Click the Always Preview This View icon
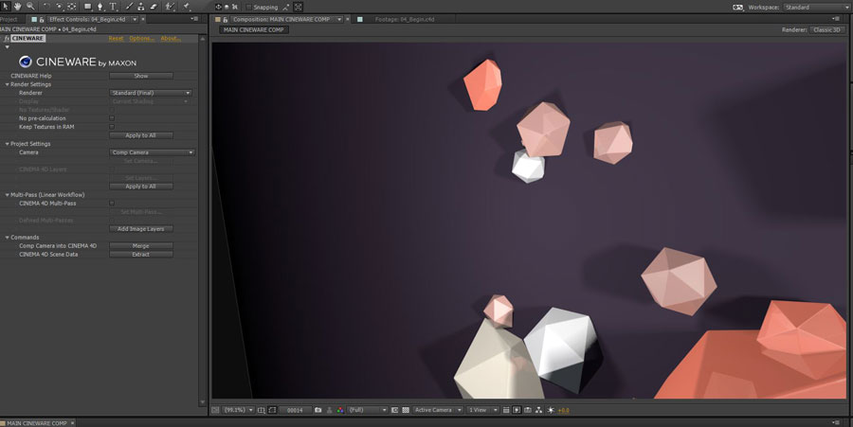853x427 pixels. [215, 410]
